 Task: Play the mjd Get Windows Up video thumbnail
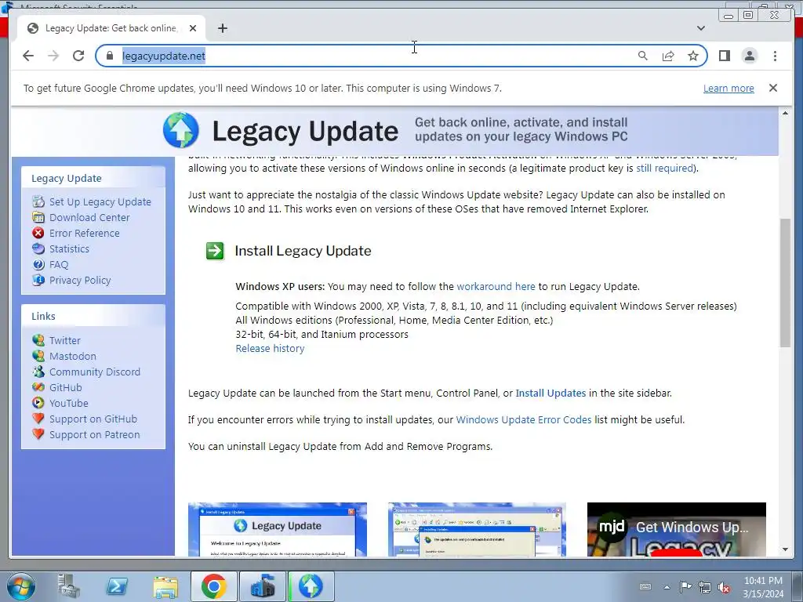click(x=677, y=529)
